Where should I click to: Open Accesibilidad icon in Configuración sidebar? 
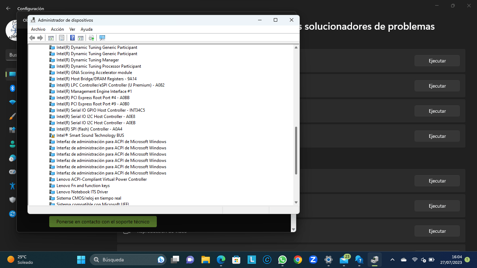pyautogui.click(x=13, y=186)
